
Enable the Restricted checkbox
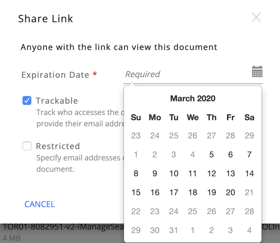pos(27,146)
